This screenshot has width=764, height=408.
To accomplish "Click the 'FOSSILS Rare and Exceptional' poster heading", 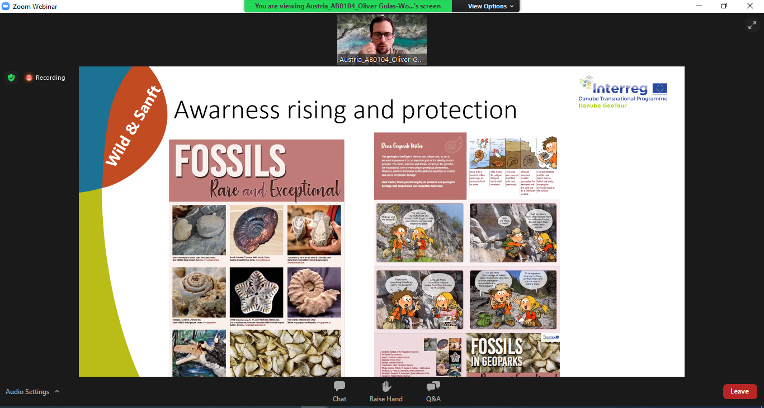I will click(257, 171).
